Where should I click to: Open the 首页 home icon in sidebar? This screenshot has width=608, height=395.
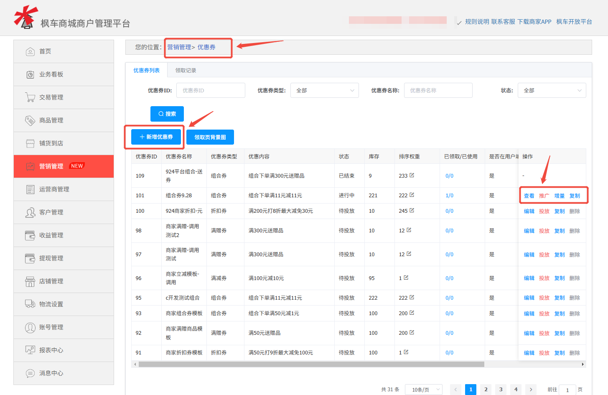(x=30, y=51)
